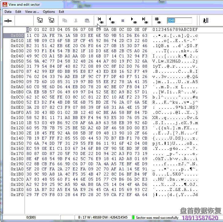Click the sector align icon at toolbar start
Image resolution: width=223 pixels, height=222 pixels.
coord(8,21)
